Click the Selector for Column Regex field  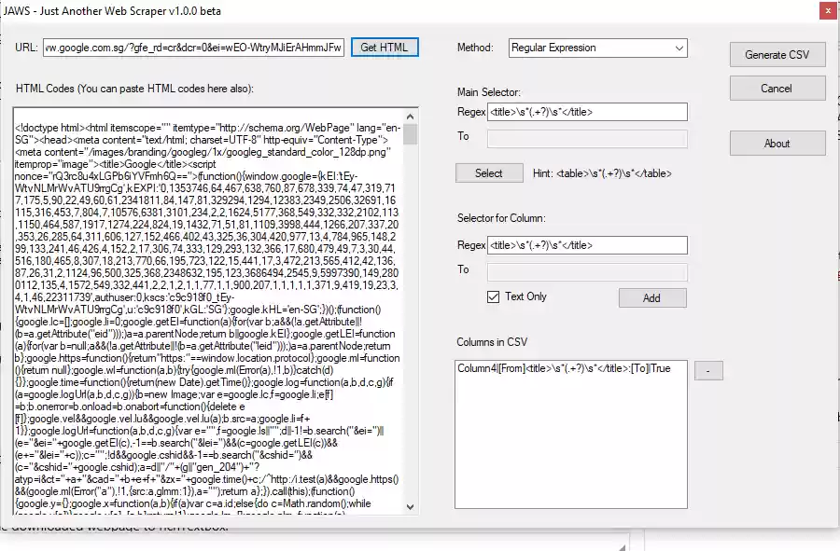coord(588,244)
